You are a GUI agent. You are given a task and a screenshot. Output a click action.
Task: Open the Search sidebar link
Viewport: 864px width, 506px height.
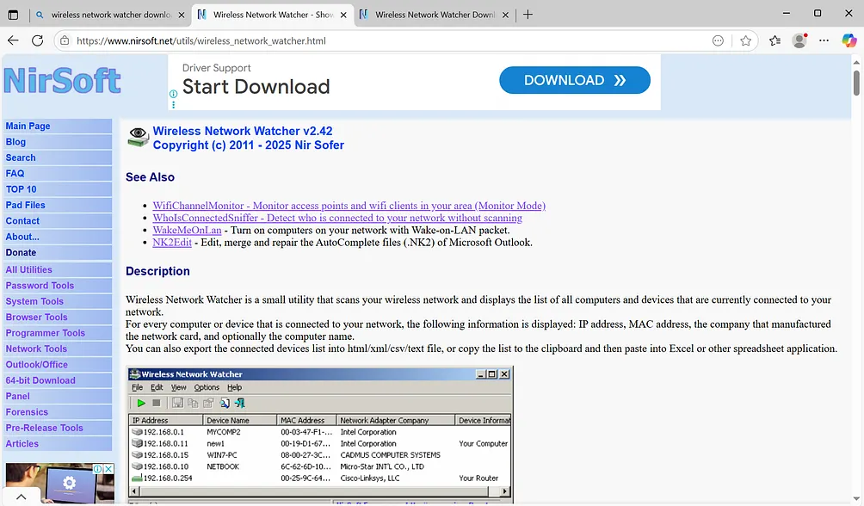pyautogui.click(x=58, y=157)
